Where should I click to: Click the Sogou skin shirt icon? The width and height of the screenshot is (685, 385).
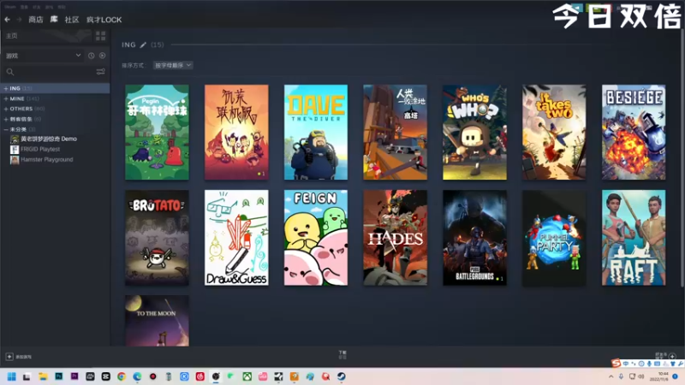click(x=673, y=363)
